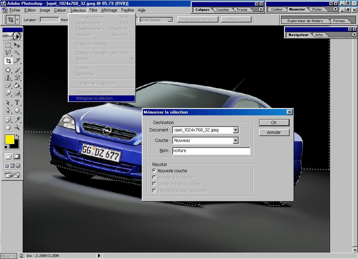The width and height of the screenshot is (358, 259).
Task: Swap foreground and background colors
Action: point(17,136)
